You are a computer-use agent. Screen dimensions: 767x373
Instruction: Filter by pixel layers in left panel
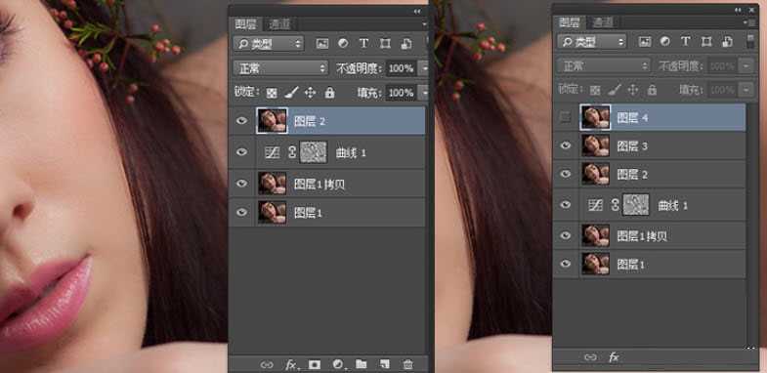pyautogui.click(x=321, y=44)
